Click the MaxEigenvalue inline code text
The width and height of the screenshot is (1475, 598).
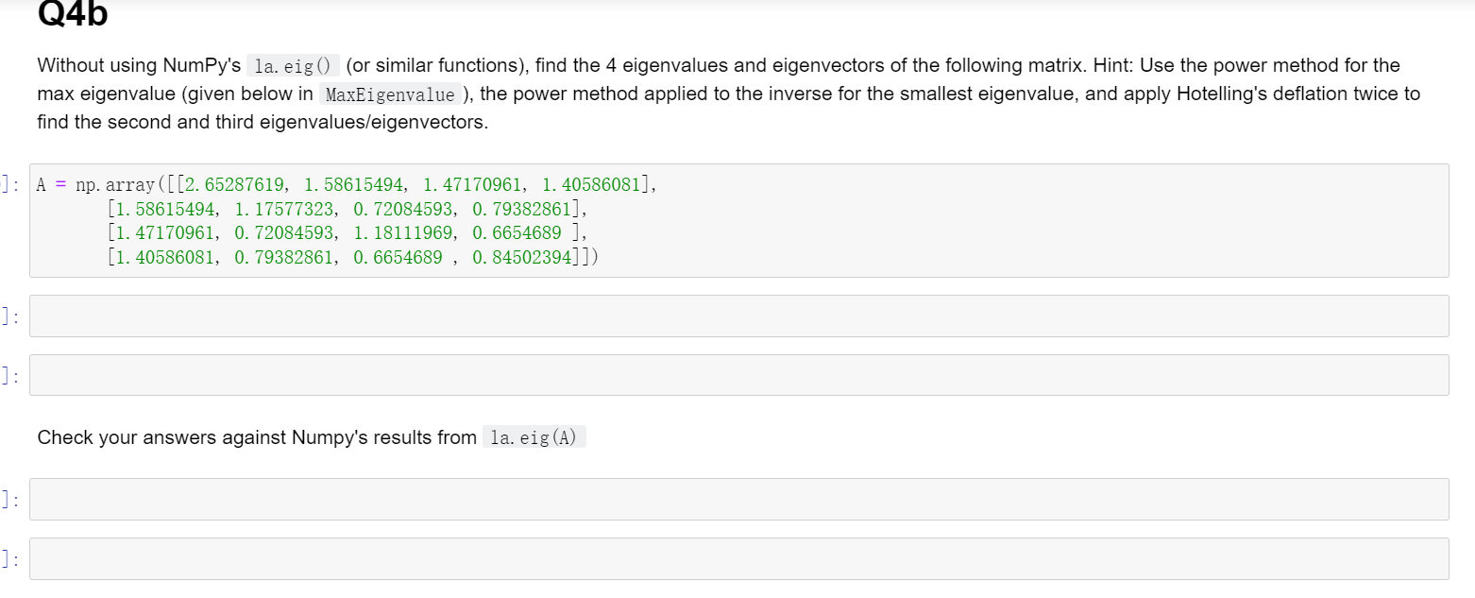(392, 94)
